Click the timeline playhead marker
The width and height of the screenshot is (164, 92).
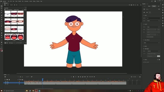43,79
